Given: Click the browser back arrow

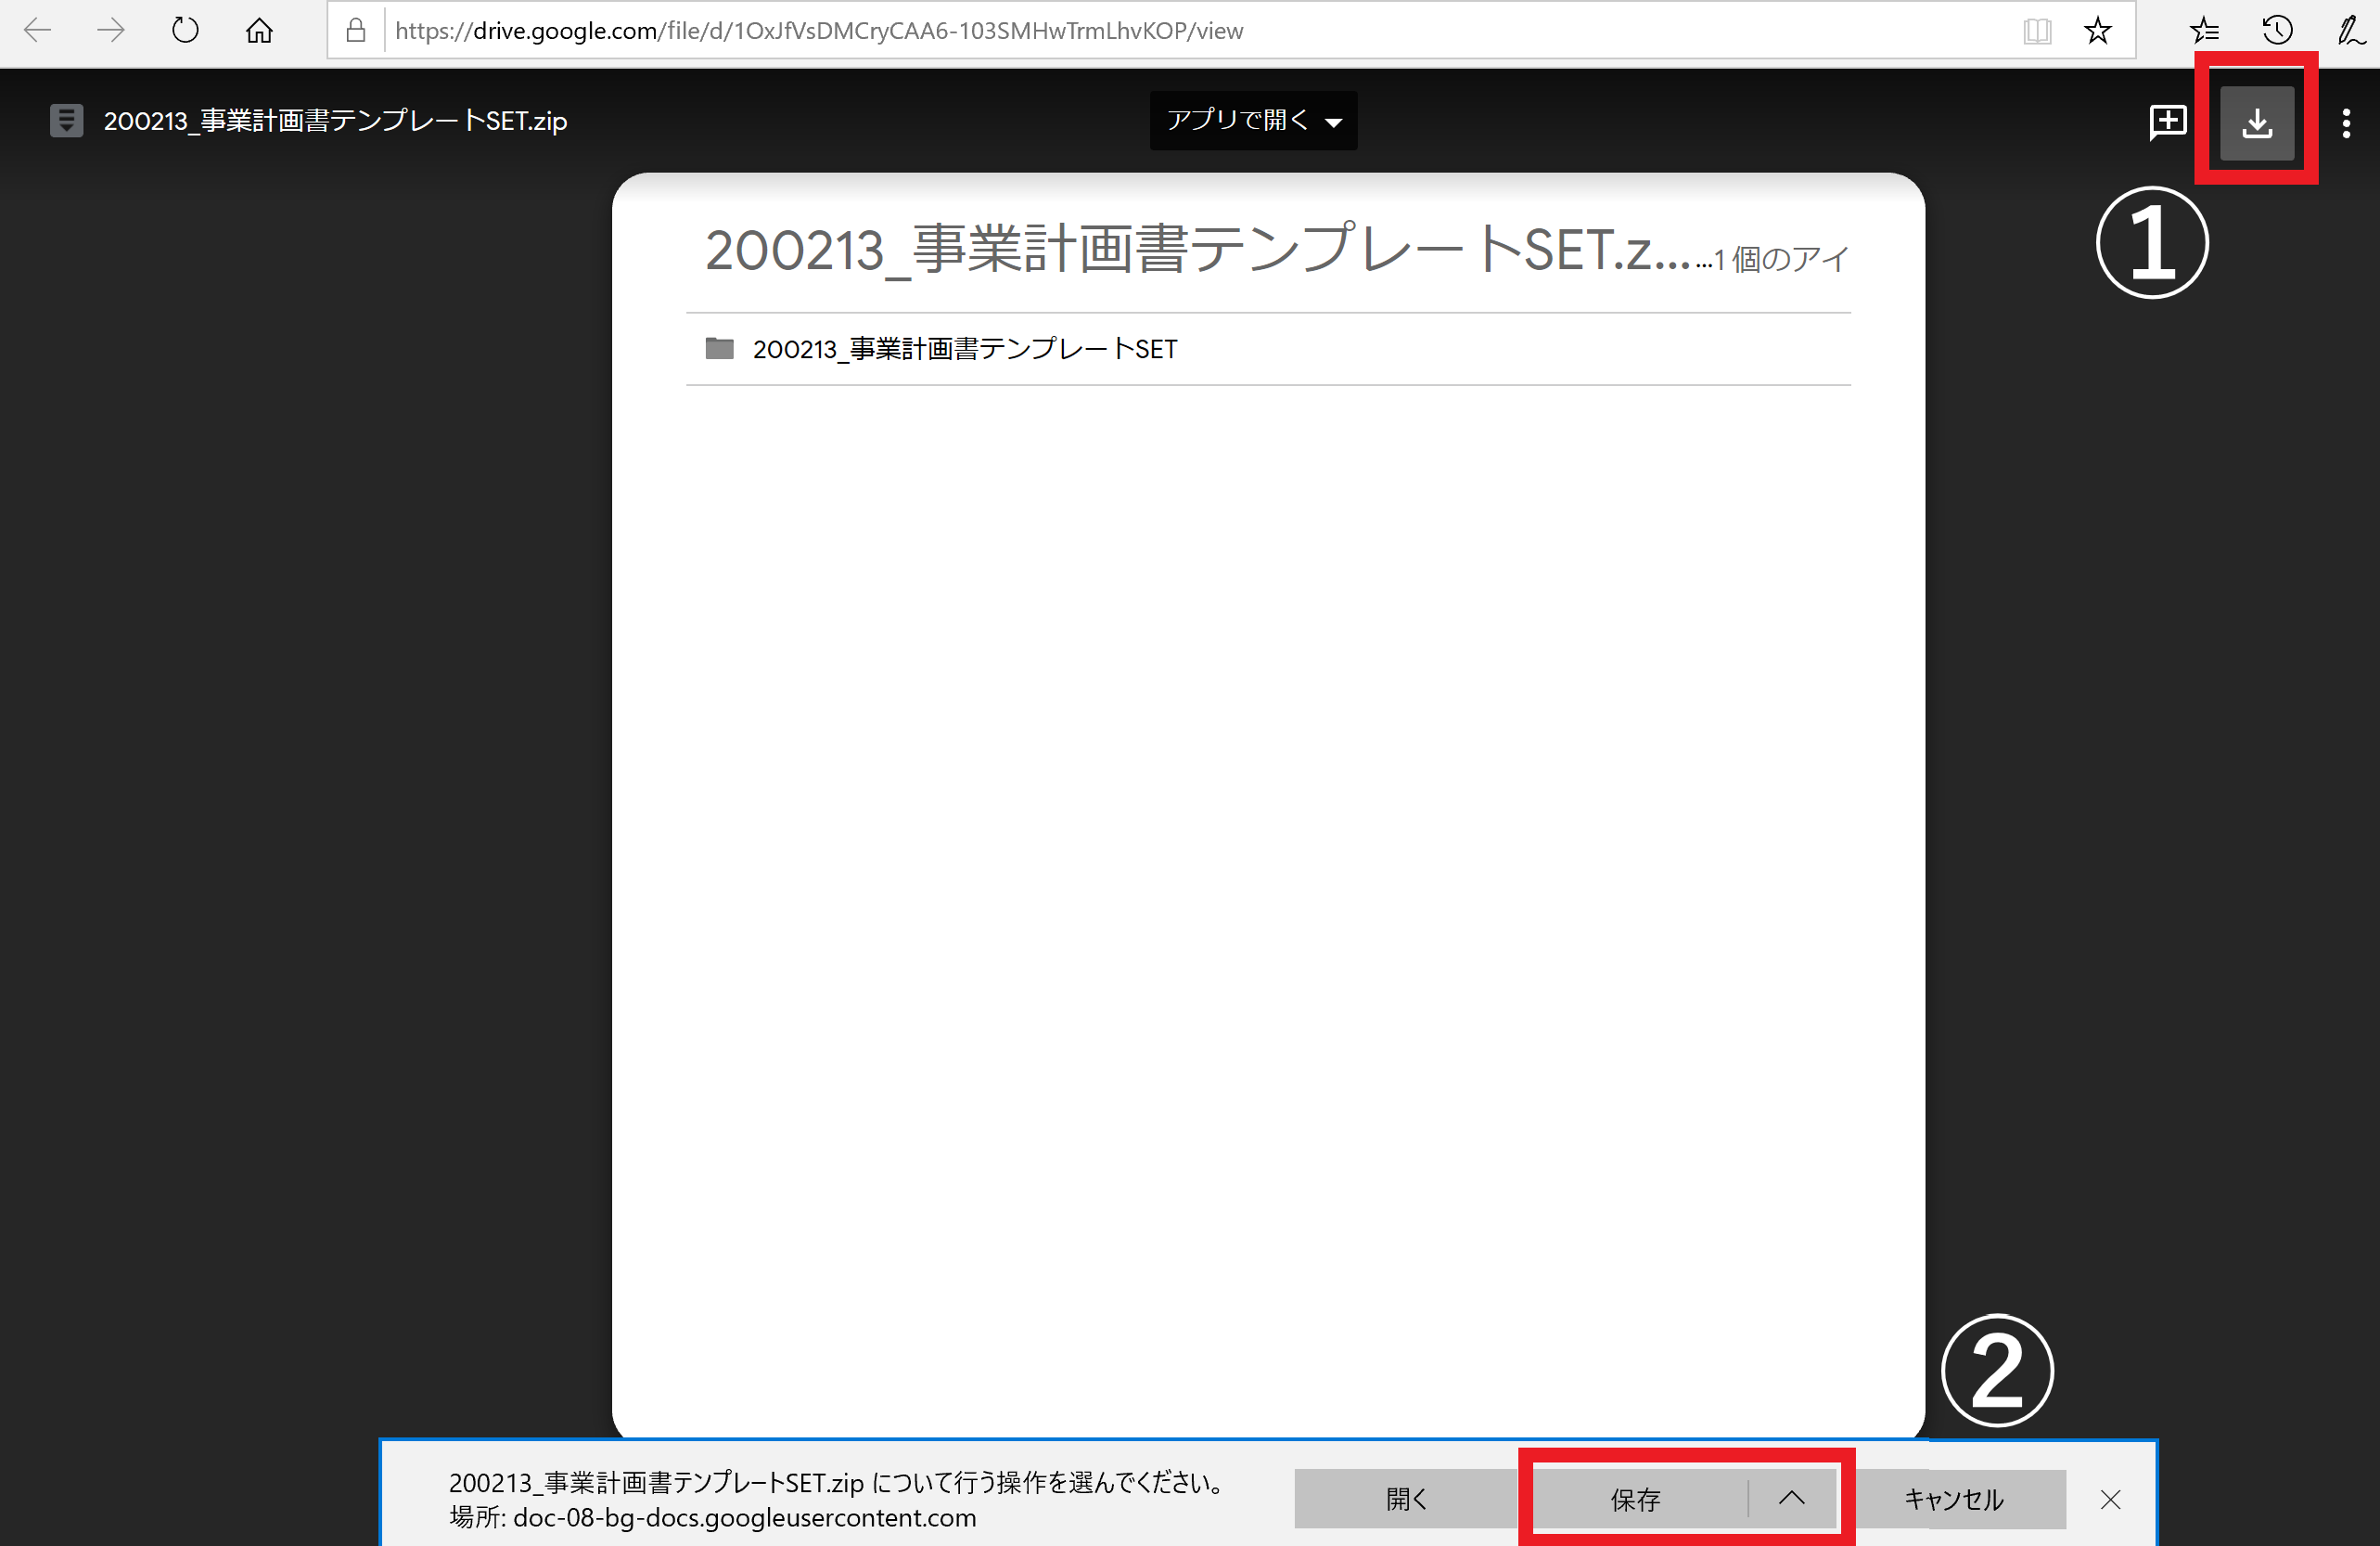Looking at the screenshot, I should (37, 30).
